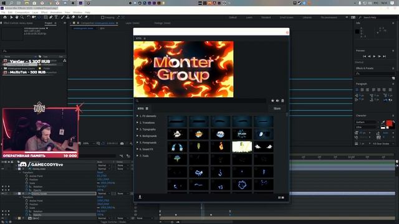Viewport: 399px width, 224px height.
Task: Toggle selected layer's Opacity stopwatch
Action: point(27,215)
